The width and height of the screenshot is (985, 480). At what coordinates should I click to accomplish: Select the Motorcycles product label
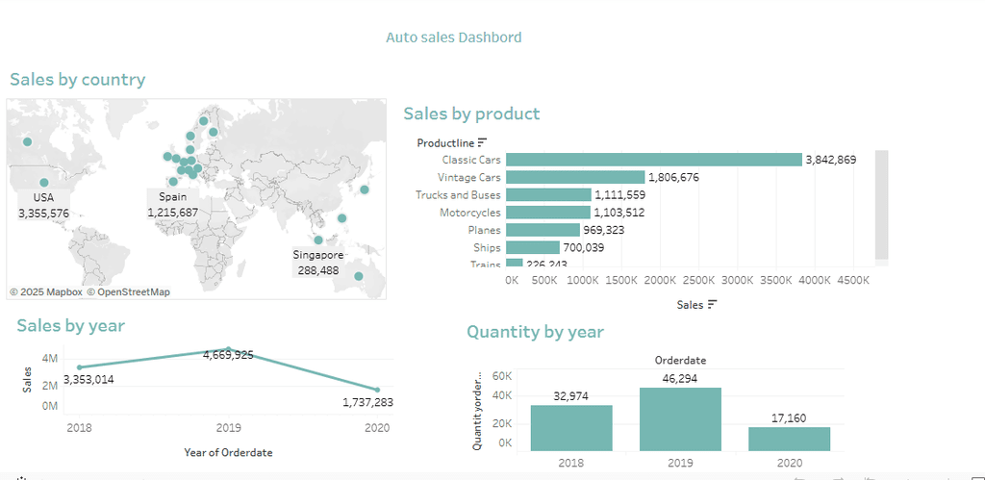tap(469, 213)
